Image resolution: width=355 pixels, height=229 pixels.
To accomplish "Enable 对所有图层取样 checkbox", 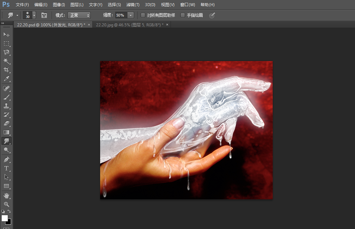I will click(x=143, y=15).
